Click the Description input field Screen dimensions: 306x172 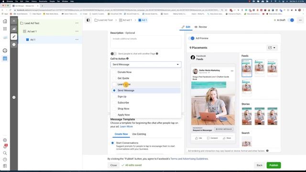pos(146,42)
